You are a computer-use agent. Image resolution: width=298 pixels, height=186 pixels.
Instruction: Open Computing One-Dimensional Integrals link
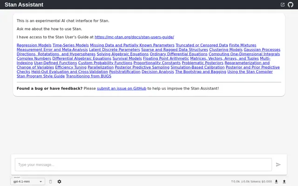(x=244, y=54)
